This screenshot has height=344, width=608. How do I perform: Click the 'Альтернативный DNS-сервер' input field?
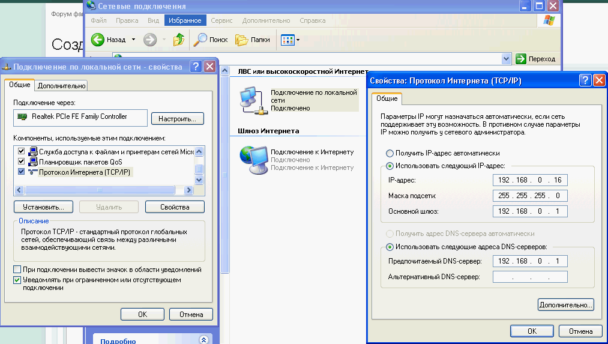[530, 277]
